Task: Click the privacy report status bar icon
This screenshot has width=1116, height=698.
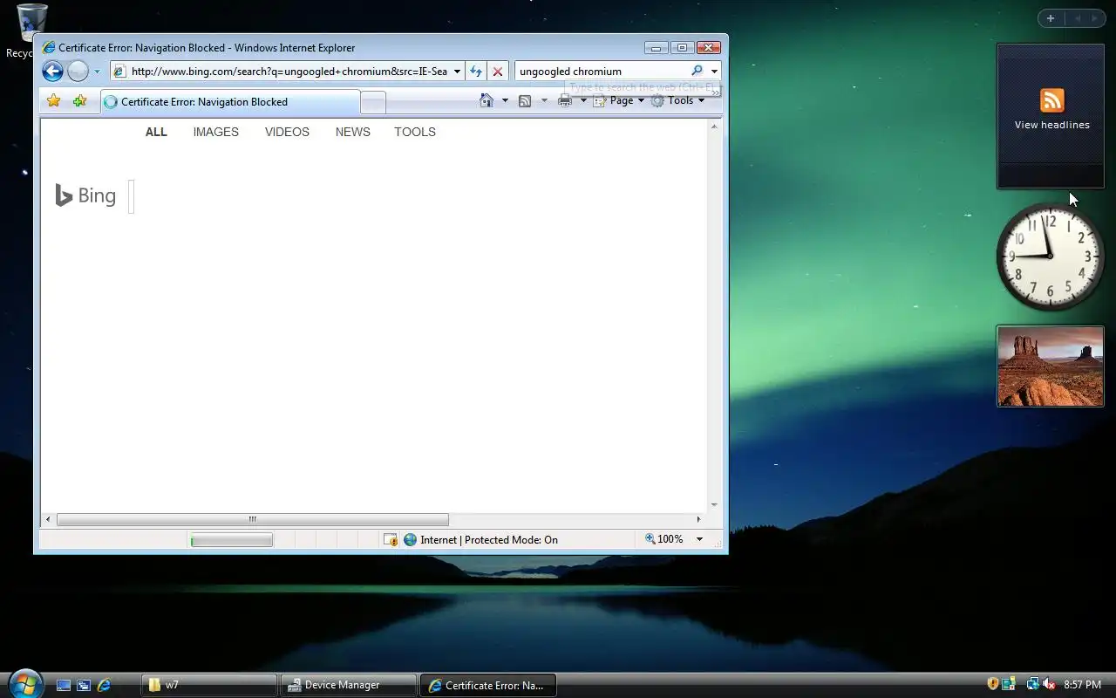Action: (x=391, y=540)
